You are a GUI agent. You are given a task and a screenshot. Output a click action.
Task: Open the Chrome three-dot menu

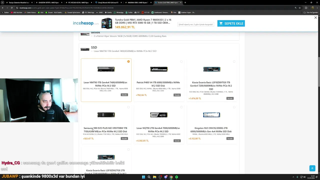coord(317,8)
